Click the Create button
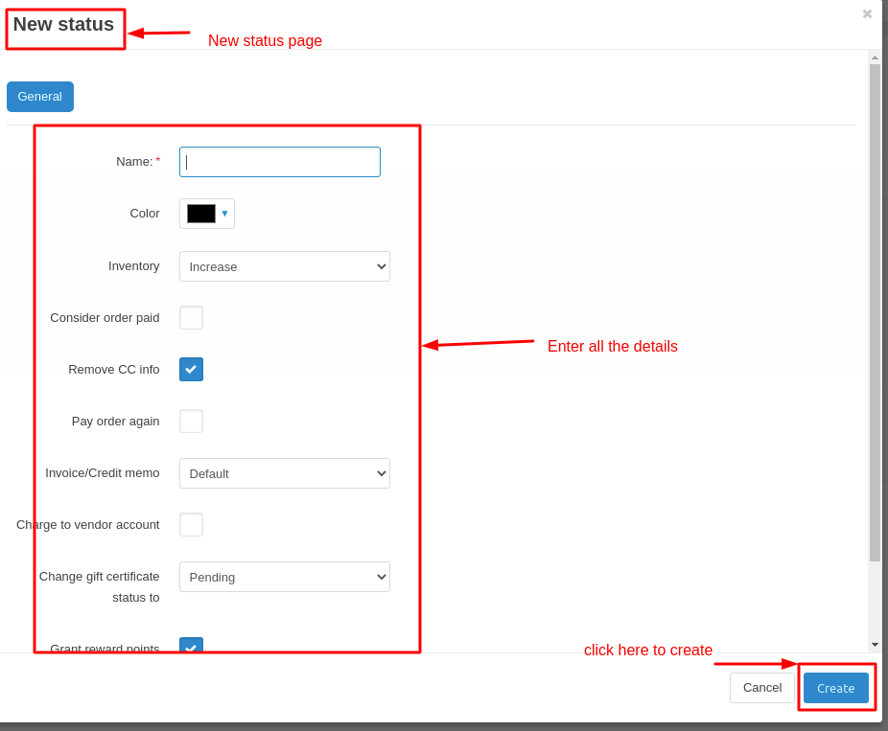888x731 pixels. click(835, 688)
